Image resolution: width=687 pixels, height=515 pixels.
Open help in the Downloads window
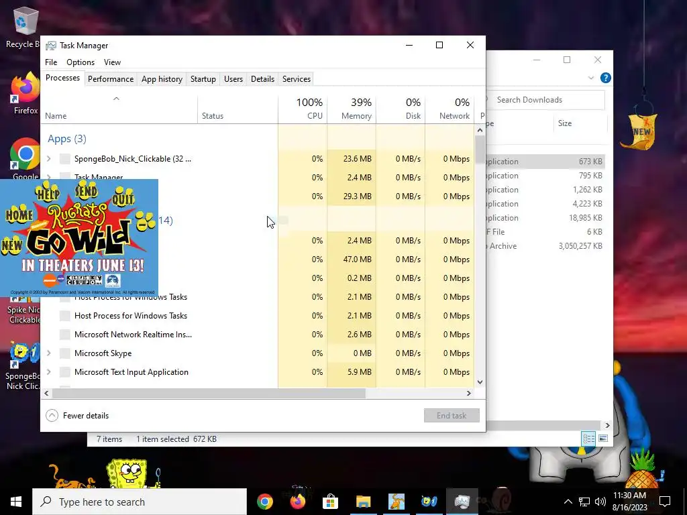(606, 78)
